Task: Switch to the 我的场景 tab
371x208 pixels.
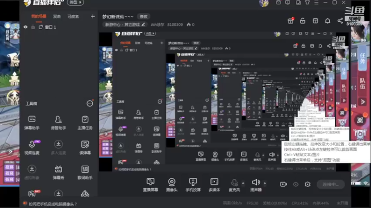Action: pyautogui.click(x=39, y=17)
